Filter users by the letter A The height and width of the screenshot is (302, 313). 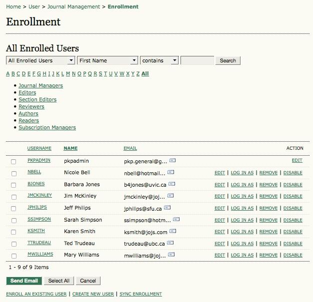coord(8,73)
